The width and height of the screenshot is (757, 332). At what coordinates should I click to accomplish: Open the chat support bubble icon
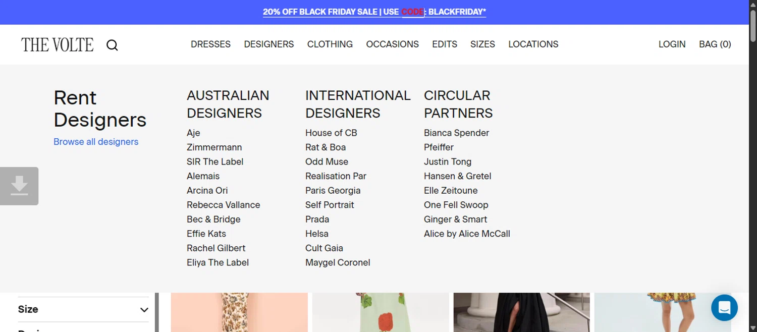[x=724, y=307]
